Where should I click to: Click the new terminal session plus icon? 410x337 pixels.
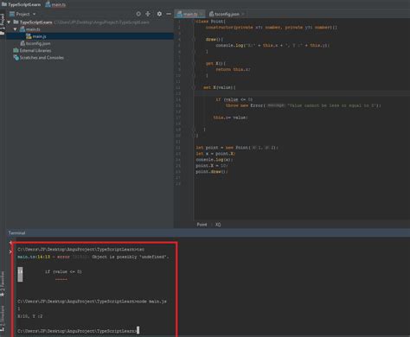[x=10, y=243]
